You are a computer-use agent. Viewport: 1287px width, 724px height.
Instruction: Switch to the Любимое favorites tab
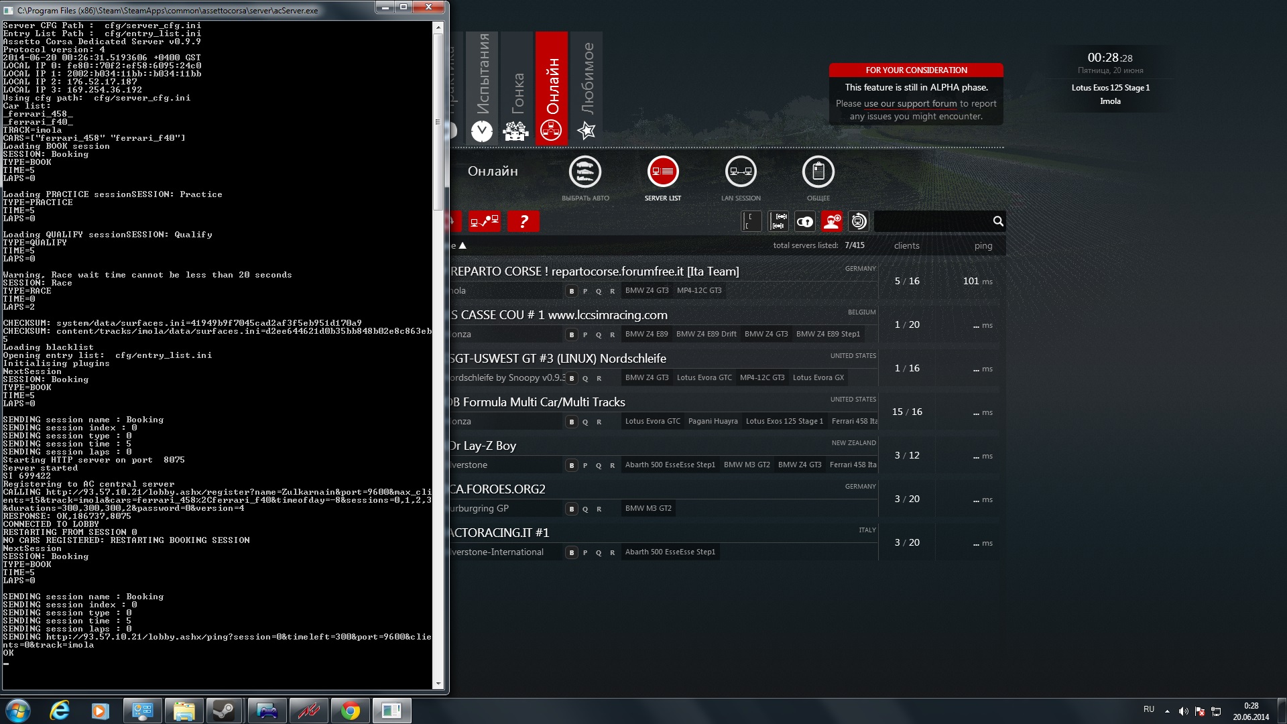click(x=587, y=88)
